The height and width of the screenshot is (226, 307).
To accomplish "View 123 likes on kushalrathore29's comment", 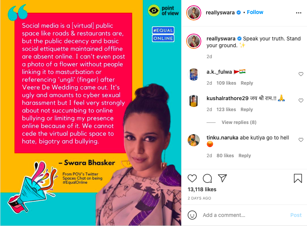I will 226,109.
